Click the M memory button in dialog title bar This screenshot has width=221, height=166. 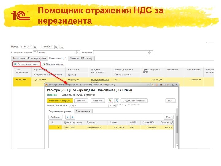pyautogui.click(x=161, y=85)
